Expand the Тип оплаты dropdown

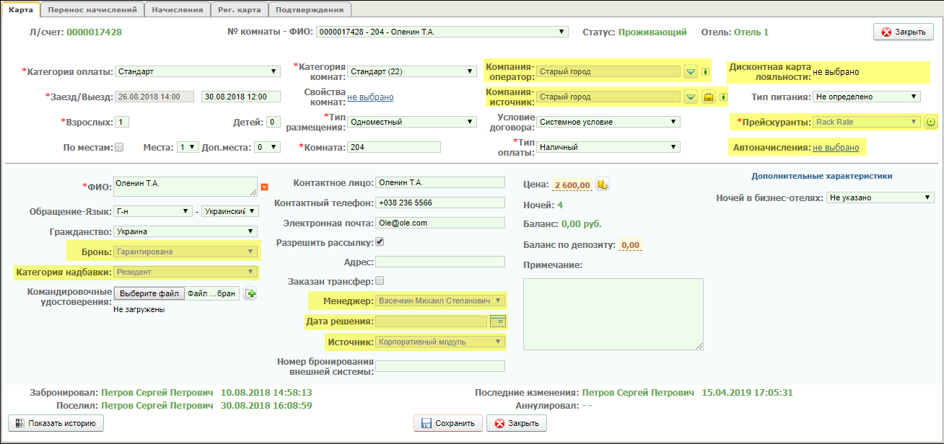point(607,147)
